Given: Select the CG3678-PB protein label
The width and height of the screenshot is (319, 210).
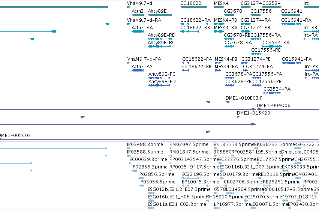Looking at the screenshot, I should coord(238,82).
